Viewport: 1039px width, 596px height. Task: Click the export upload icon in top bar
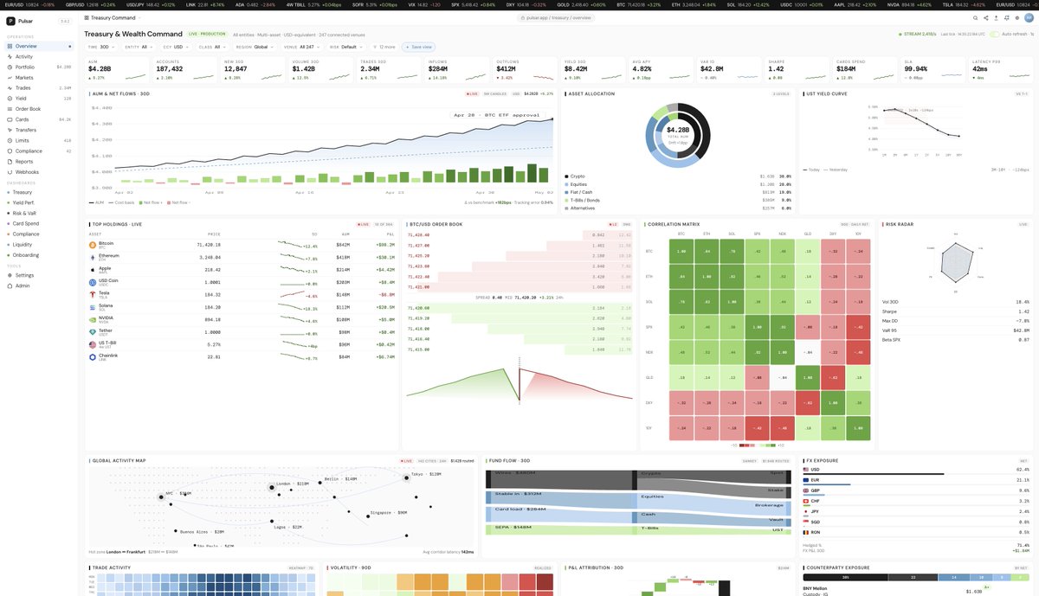996,17
